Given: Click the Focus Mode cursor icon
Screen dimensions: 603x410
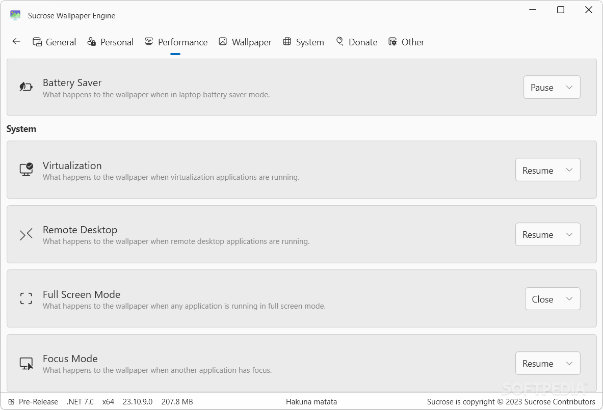Looking at the screenshot, I should (x=27, y=364).
